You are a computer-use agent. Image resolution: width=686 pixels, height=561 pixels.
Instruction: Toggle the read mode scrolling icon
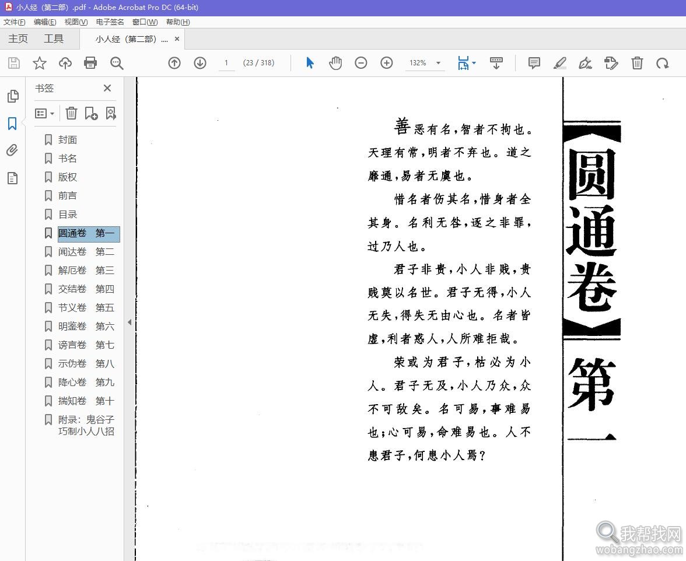(x=496, y=63)
